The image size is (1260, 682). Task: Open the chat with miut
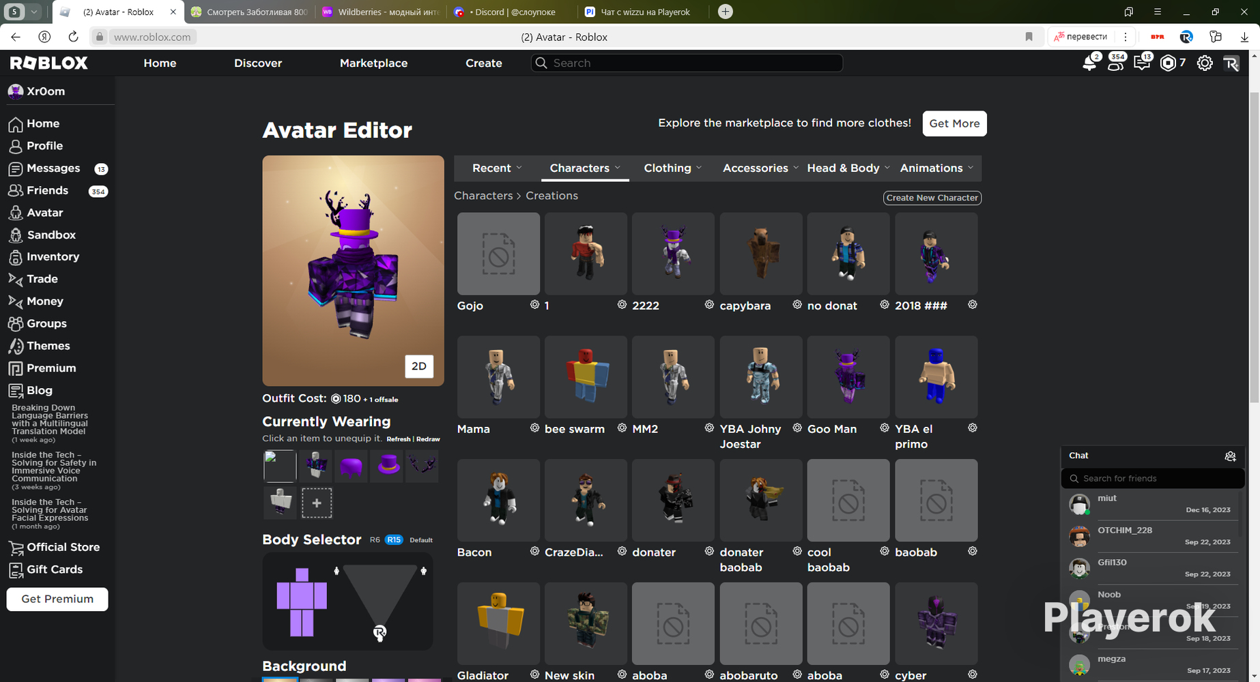pos(1153,505)
